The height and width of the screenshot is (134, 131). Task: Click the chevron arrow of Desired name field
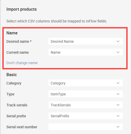[118, 41]
